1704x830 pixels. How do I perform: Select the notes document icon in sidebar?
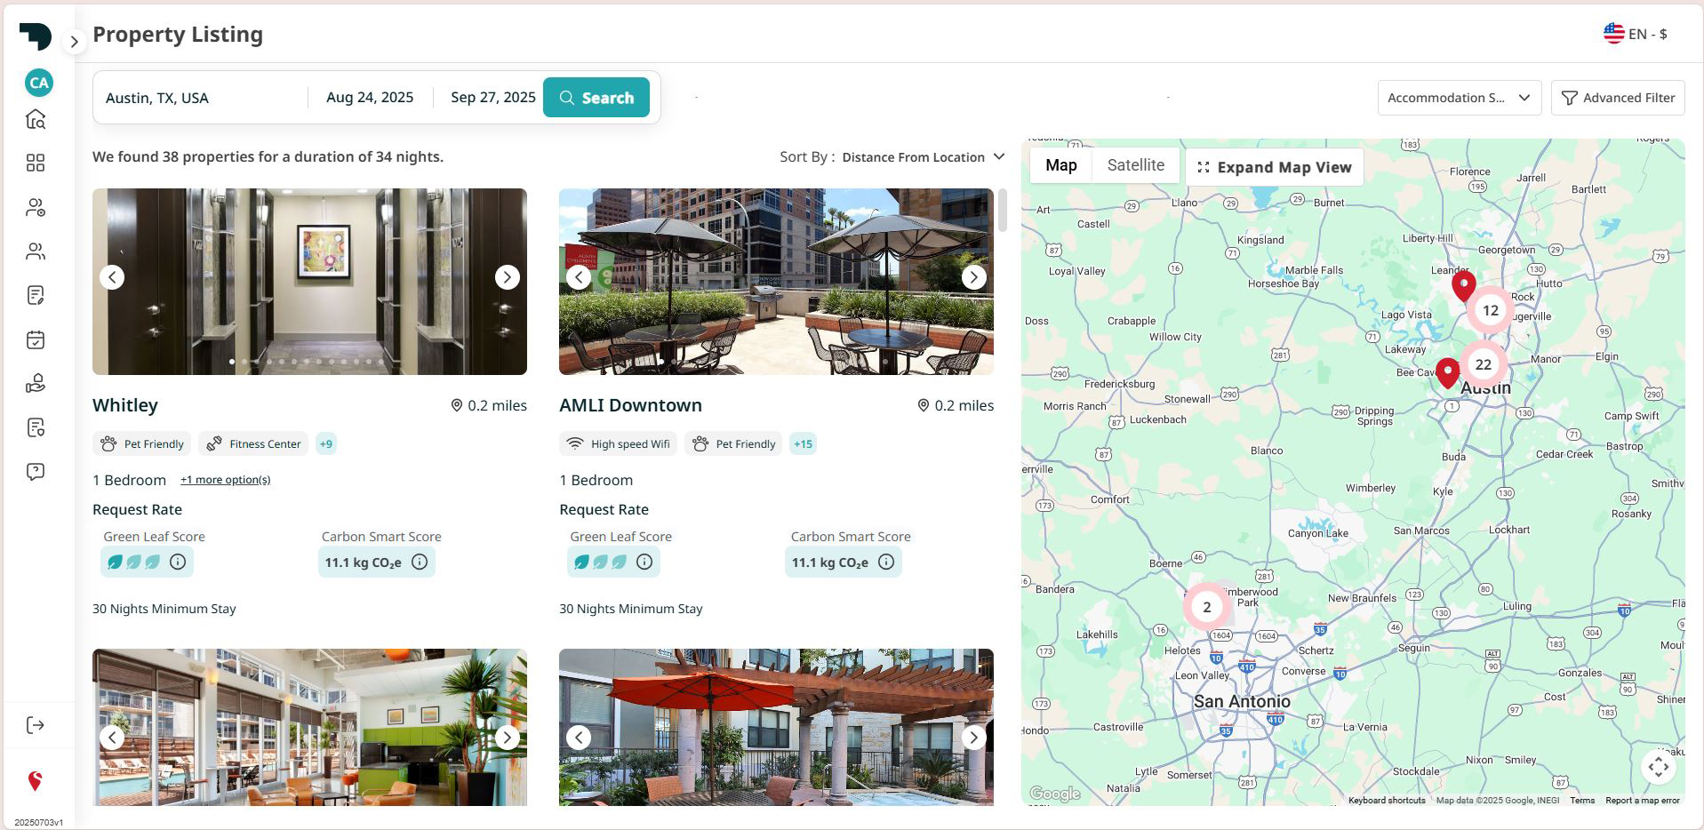click(36, 295)
